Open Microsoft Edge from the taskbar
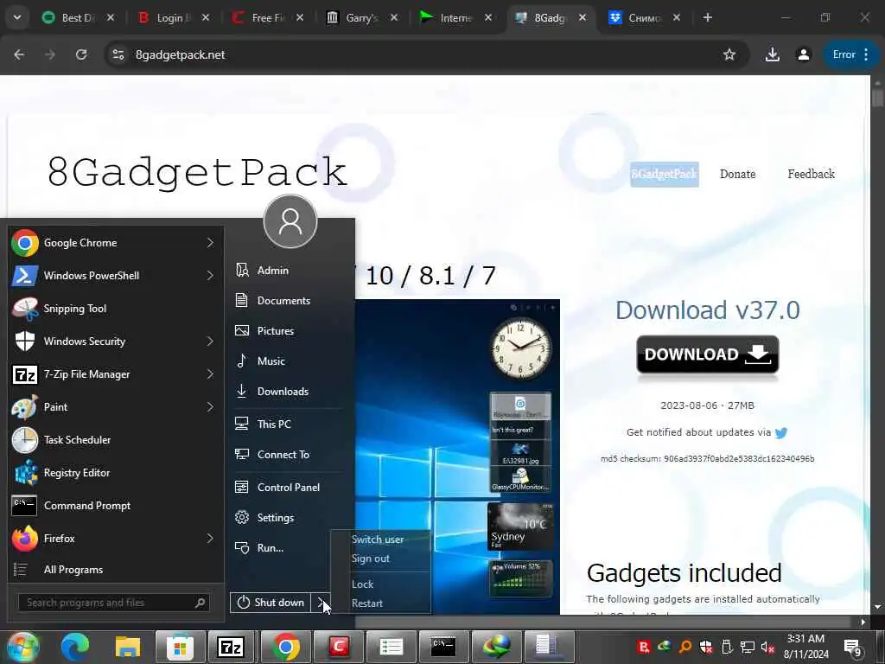Image resolution: width=885 pixels, height=664 pixels. point(75,647)
